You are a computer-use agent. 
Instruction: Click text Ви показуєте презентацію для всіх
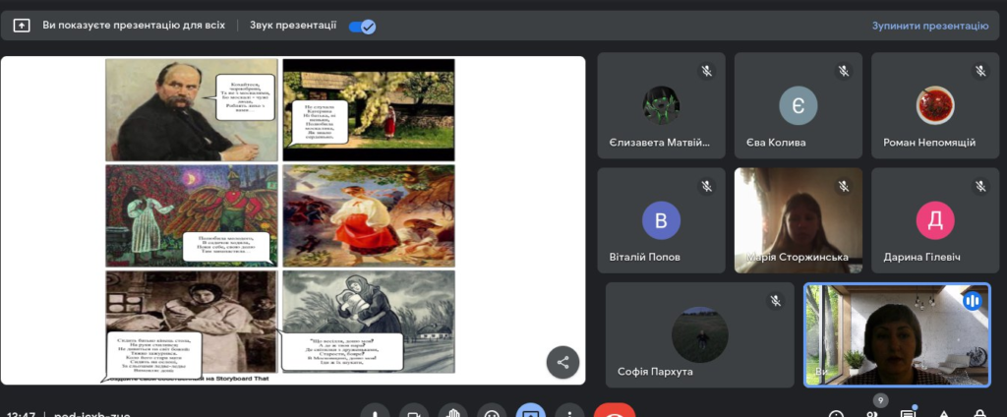[x=134, y=26]
